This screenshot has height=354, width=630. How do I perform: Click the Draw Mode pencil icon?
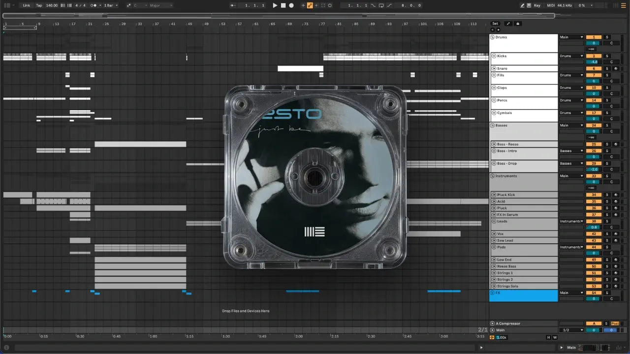click(522, 5)
